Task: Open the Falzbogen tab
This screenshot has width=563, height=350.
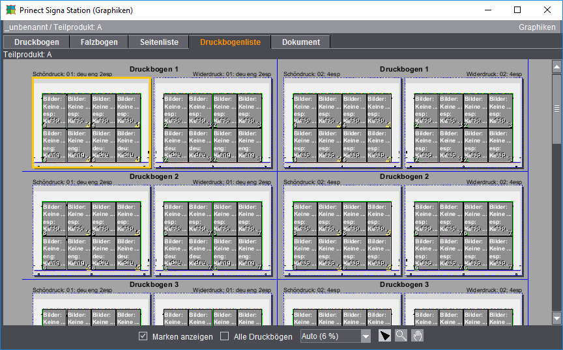Action: click(x=99, y=42)
